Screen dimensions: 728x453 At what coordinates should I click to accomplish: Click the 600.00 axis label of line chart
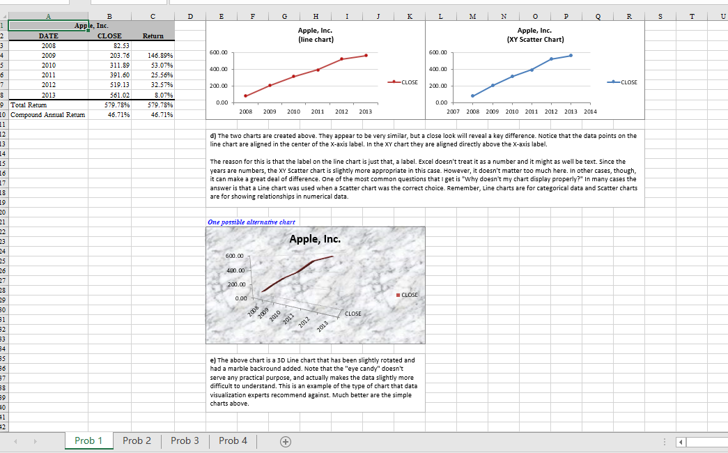[219, 52]
